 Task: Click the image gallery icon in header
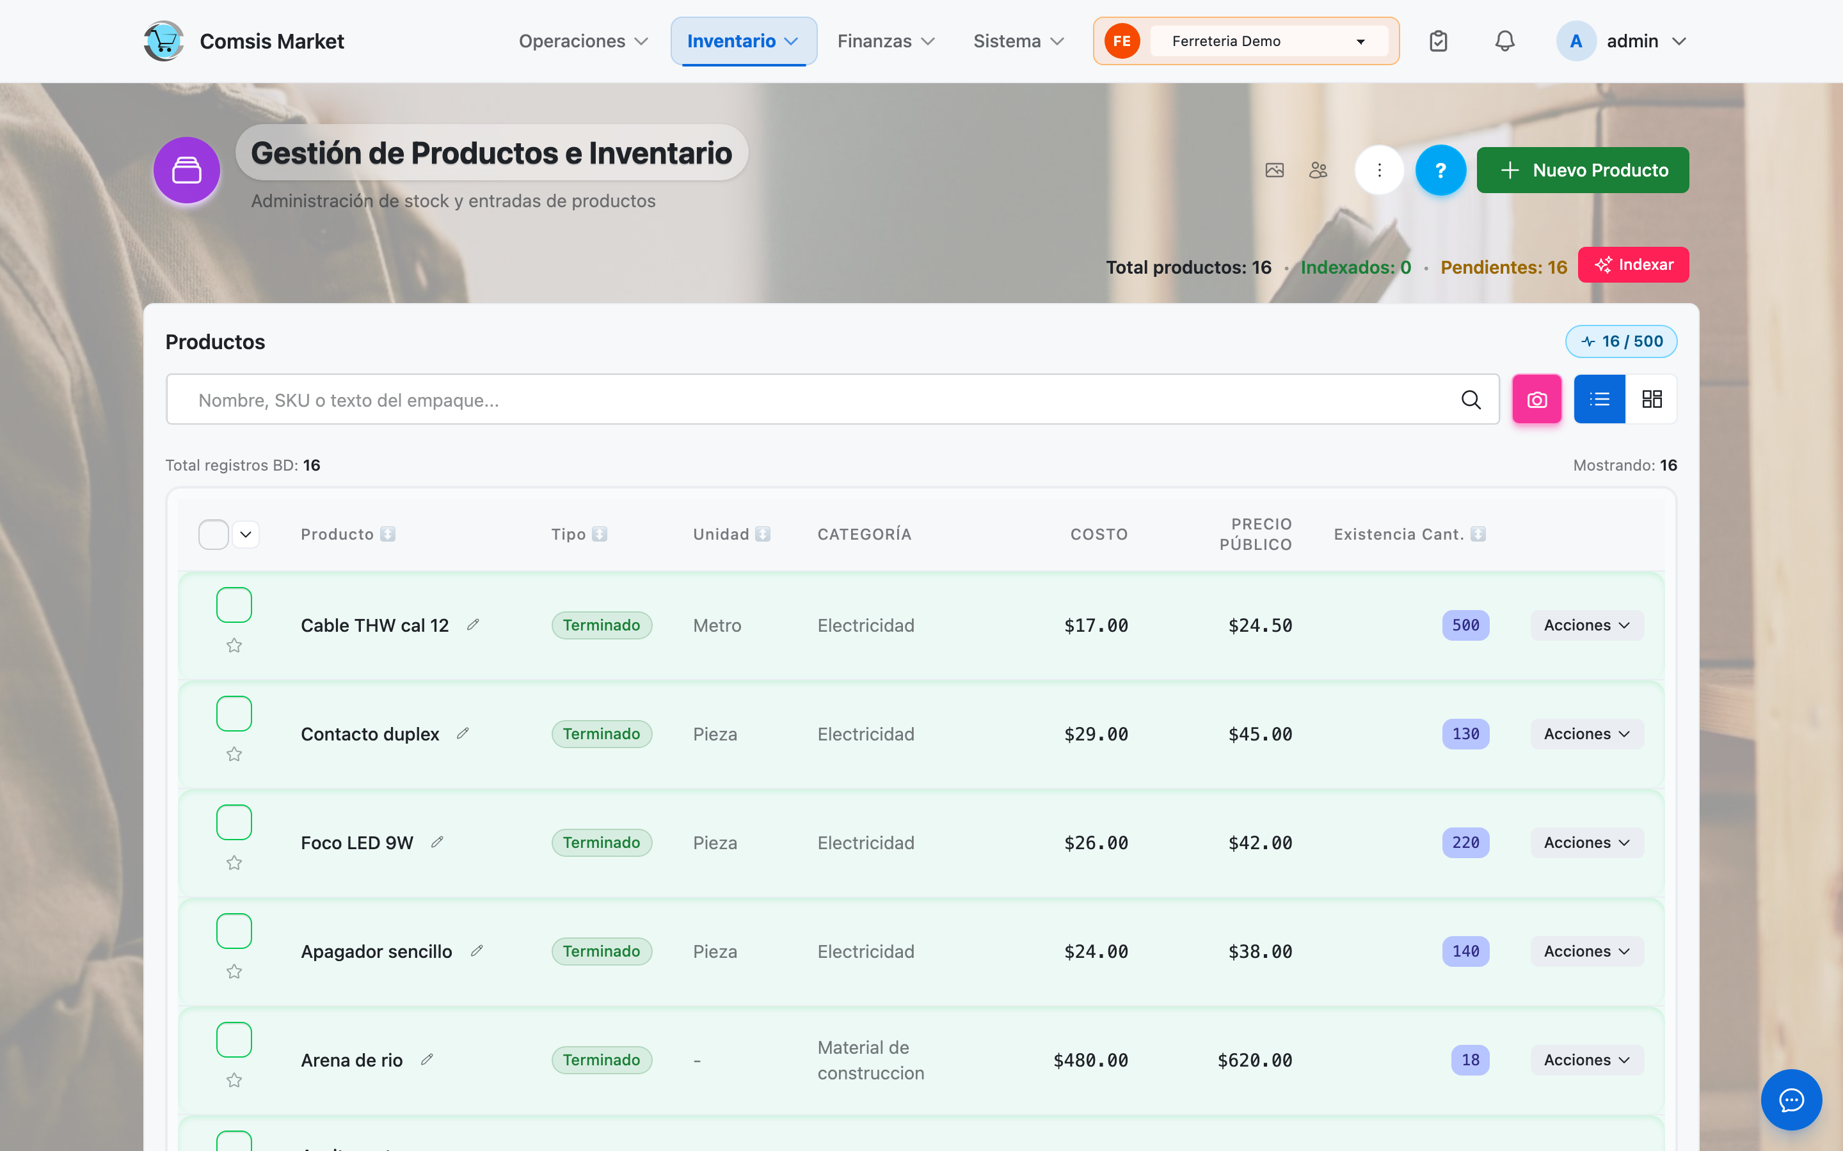point(1275,171)
